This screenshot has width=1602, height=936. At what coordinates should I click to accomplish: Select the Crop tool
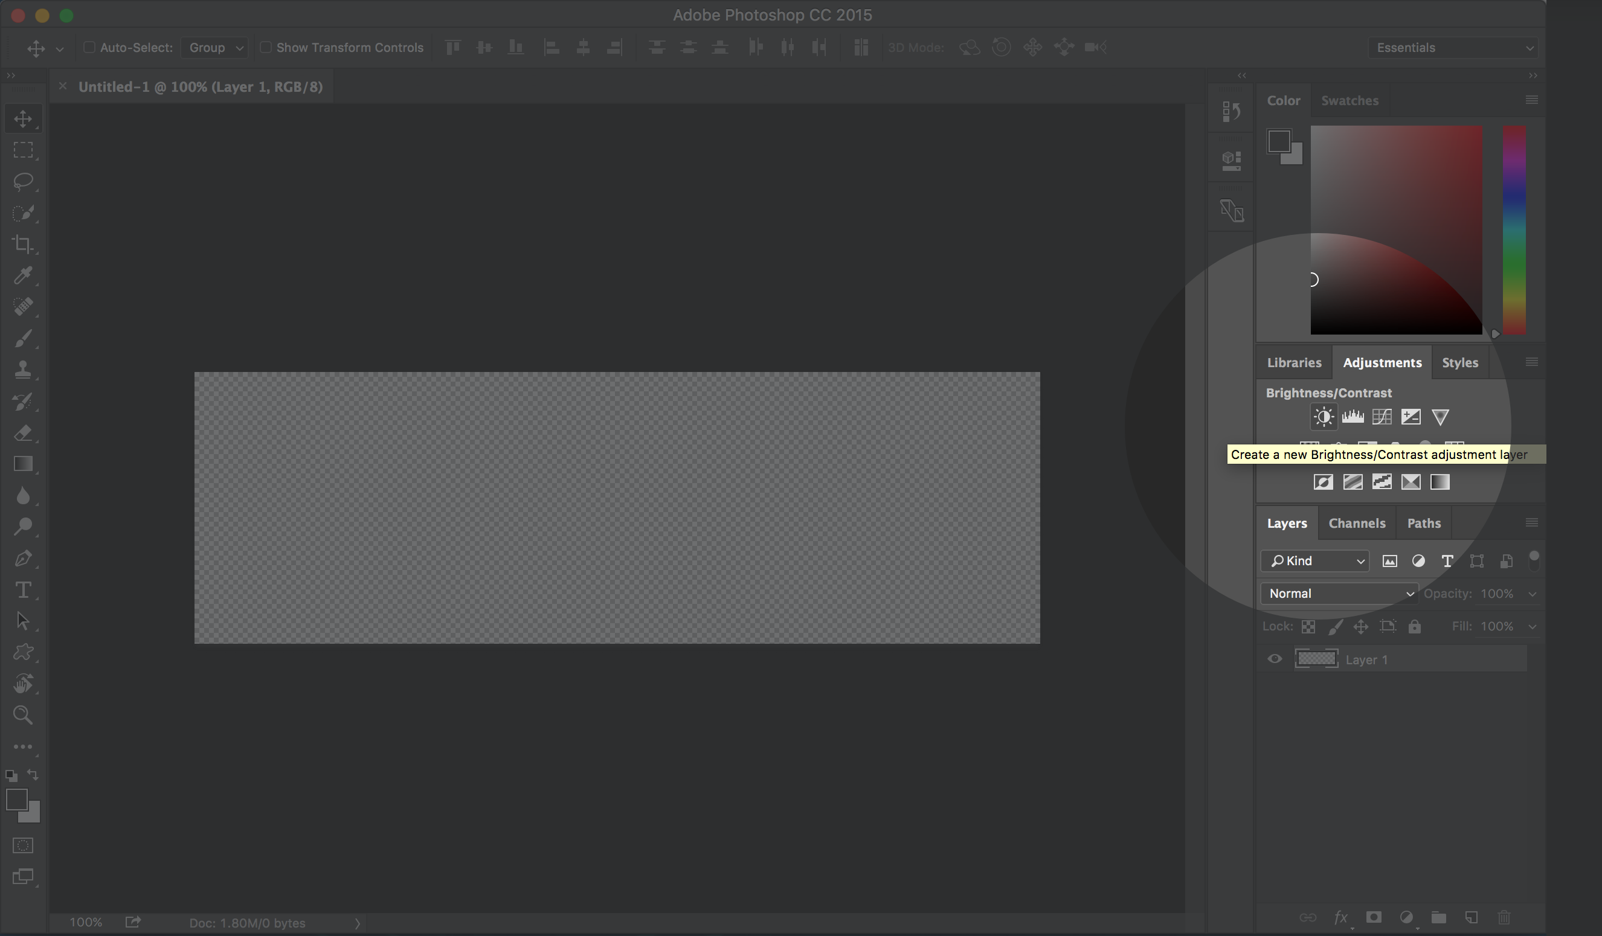coord(23,244)
